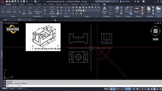
Task: Click the Insert block tool
Action: point(117,10)
